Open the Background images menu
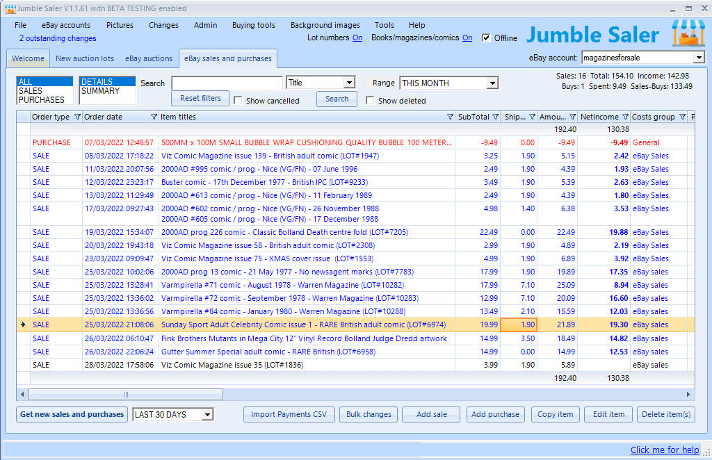The height and width of the screenshot is (460, 712). [x=325, y=26]
